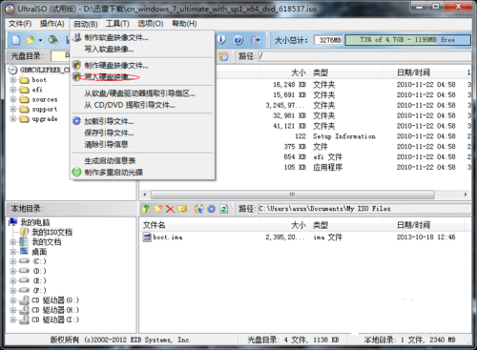
Task: Click the Open file folder icon
Action: pyautogui.click(x=31, y=40)
